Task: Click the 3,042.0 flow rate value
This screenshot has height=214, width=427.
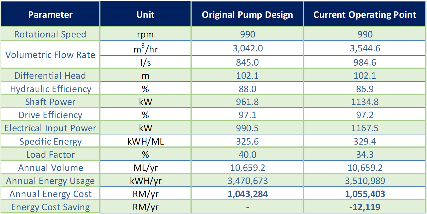Action: pyautogui.click(x=247, y=48)
